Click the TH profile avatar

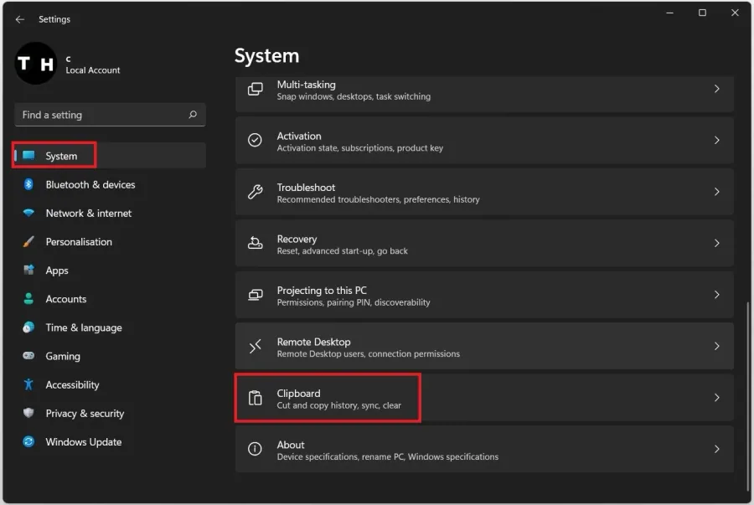tap(35, 63)
